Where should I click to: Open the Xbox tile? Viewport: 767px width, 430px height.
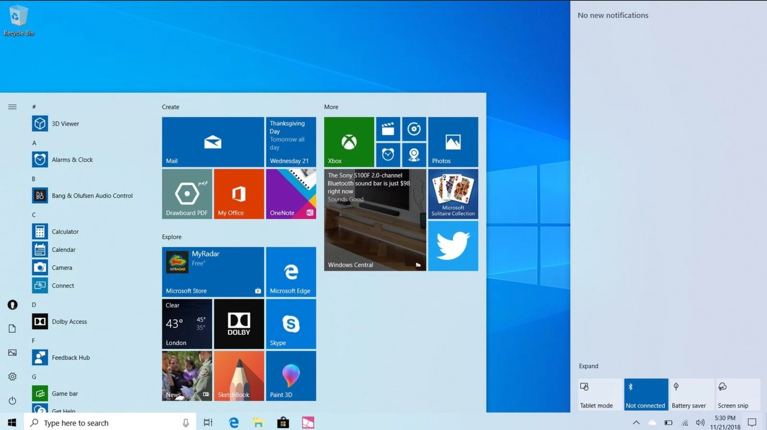(x=349, y=142)
